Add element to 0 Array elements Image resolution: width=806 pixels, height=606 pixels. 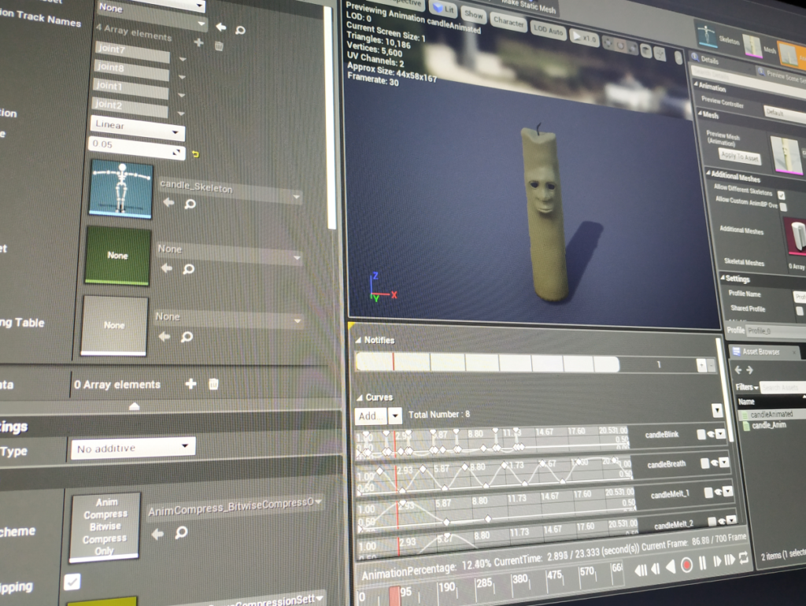tap(190, 384)
